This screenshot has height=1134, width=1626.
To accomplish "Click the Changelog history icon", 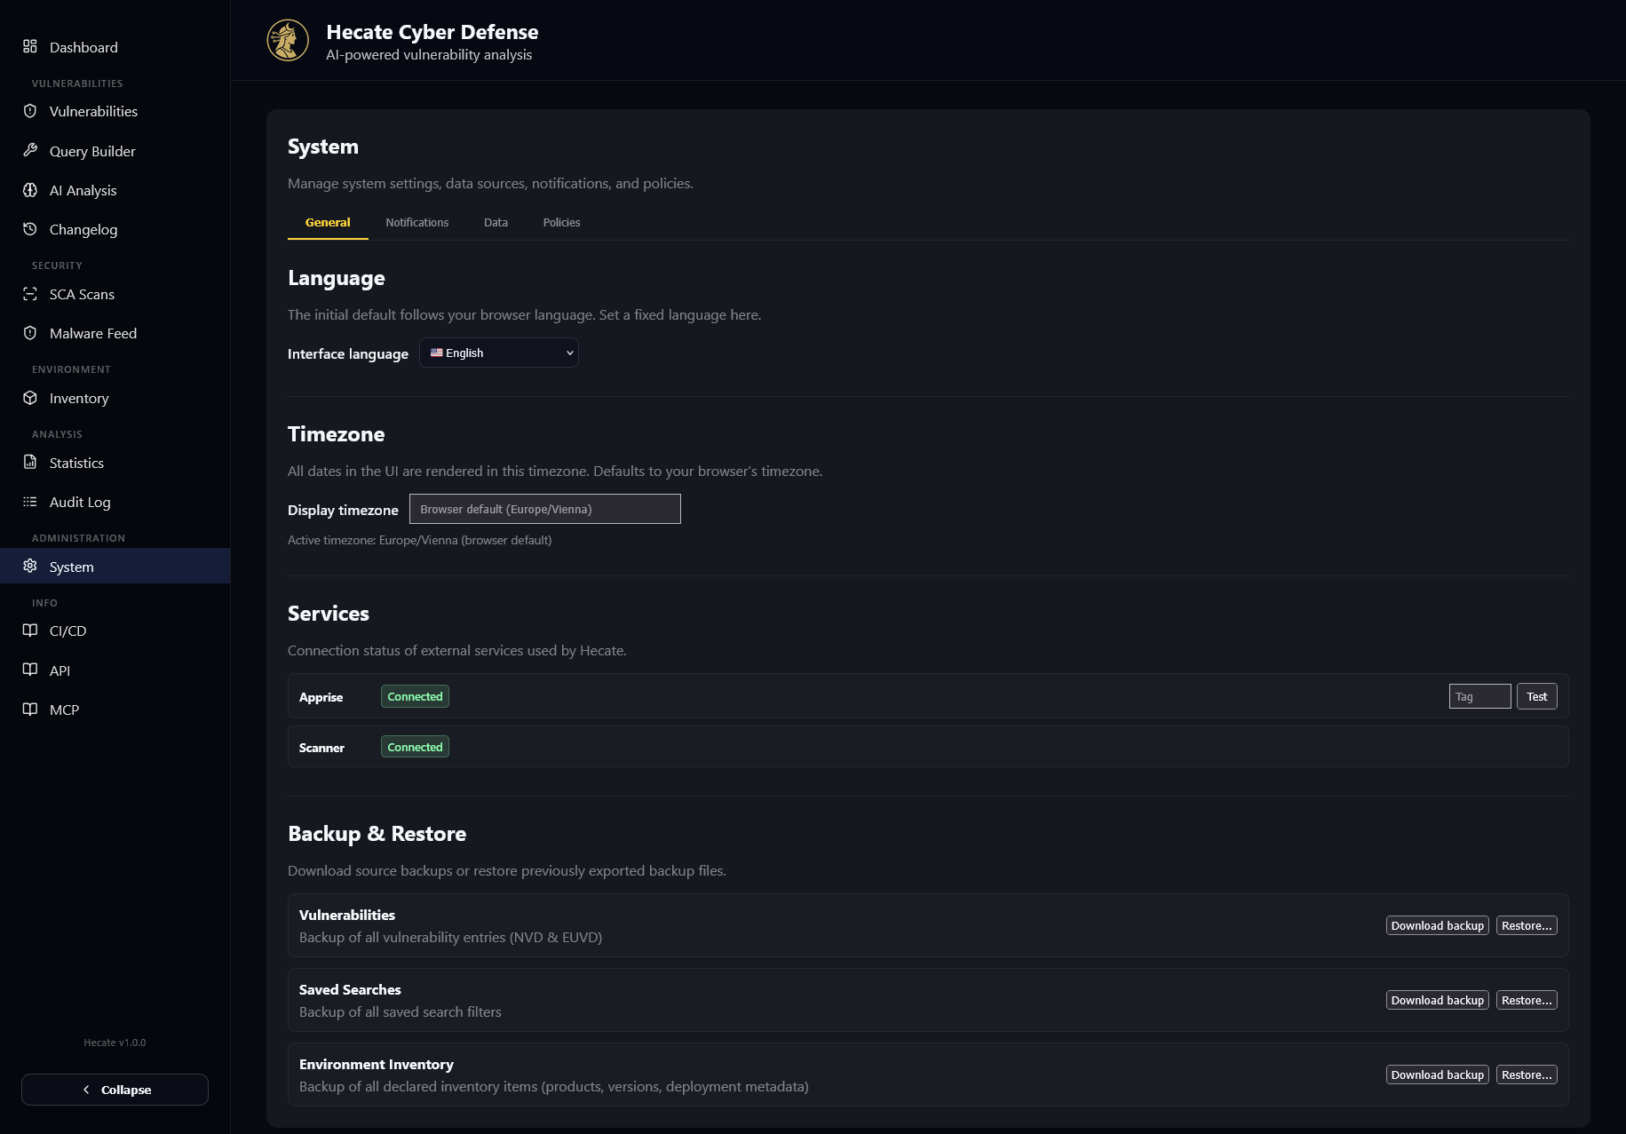I will pyautogui.click(x=30, y=229).
